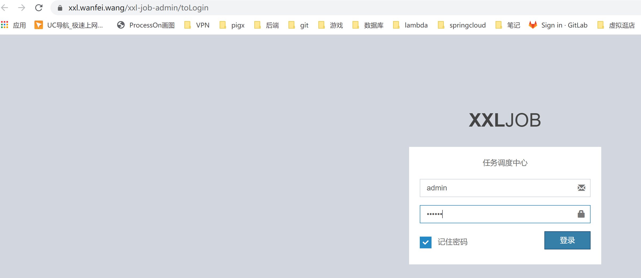Image resolution: width=641 pixels, height=278 pixels.
Task: Click the address bar URL text
Action: coord(138,8)
